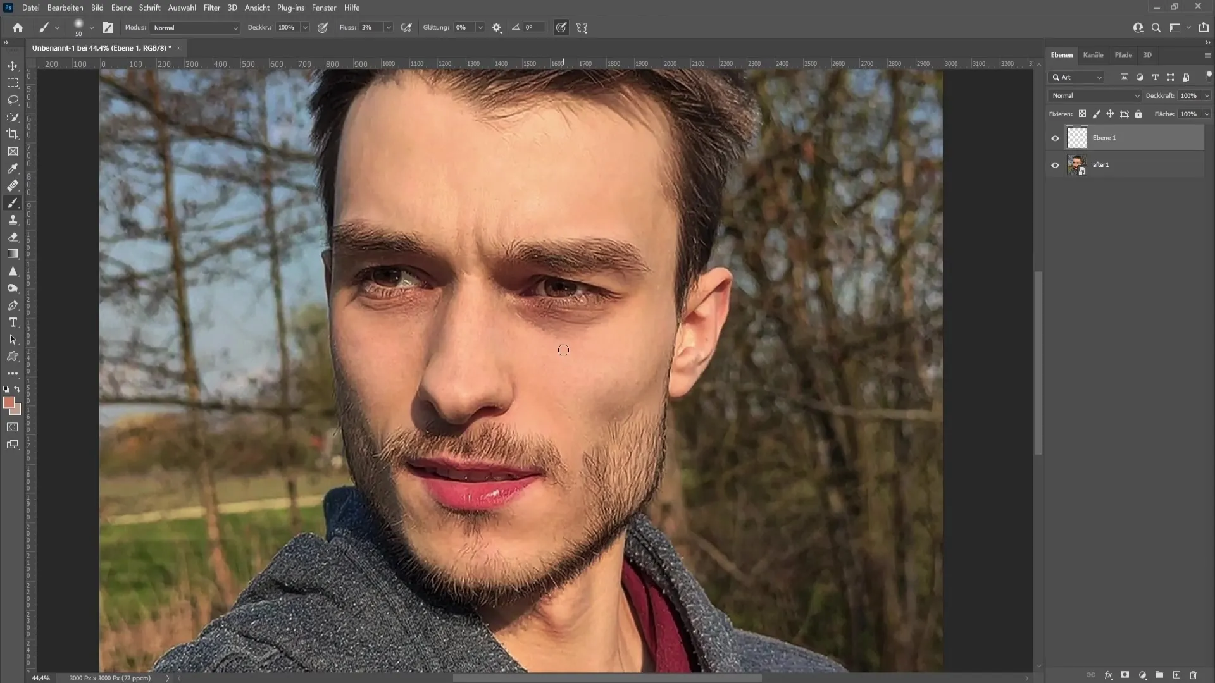The width and height of the screenshot is (1215, 683).
Task: Click the Bearbeiten menu item
Action: click(65, 8)
